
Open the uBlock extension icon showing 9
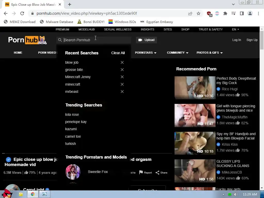(209, 14)
